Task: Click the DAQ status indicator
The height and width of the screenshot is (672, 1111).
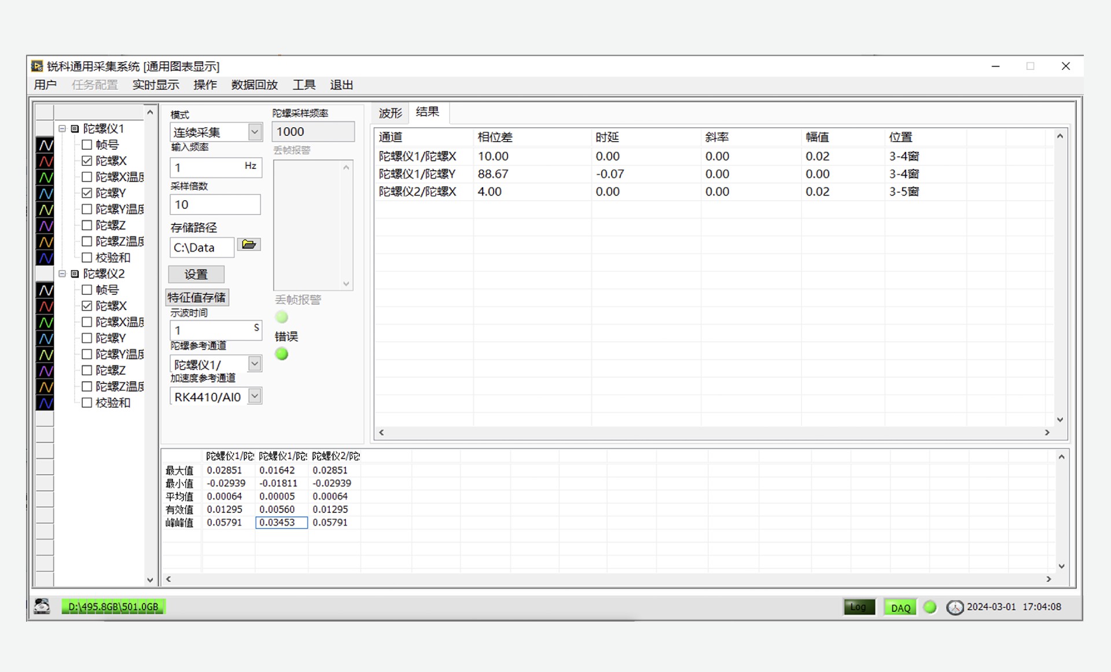Action: (900, 607)
